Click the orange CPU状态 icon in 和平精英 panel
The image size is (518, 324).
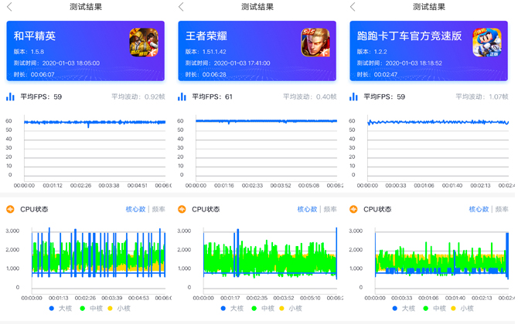[x=10, y=209]
